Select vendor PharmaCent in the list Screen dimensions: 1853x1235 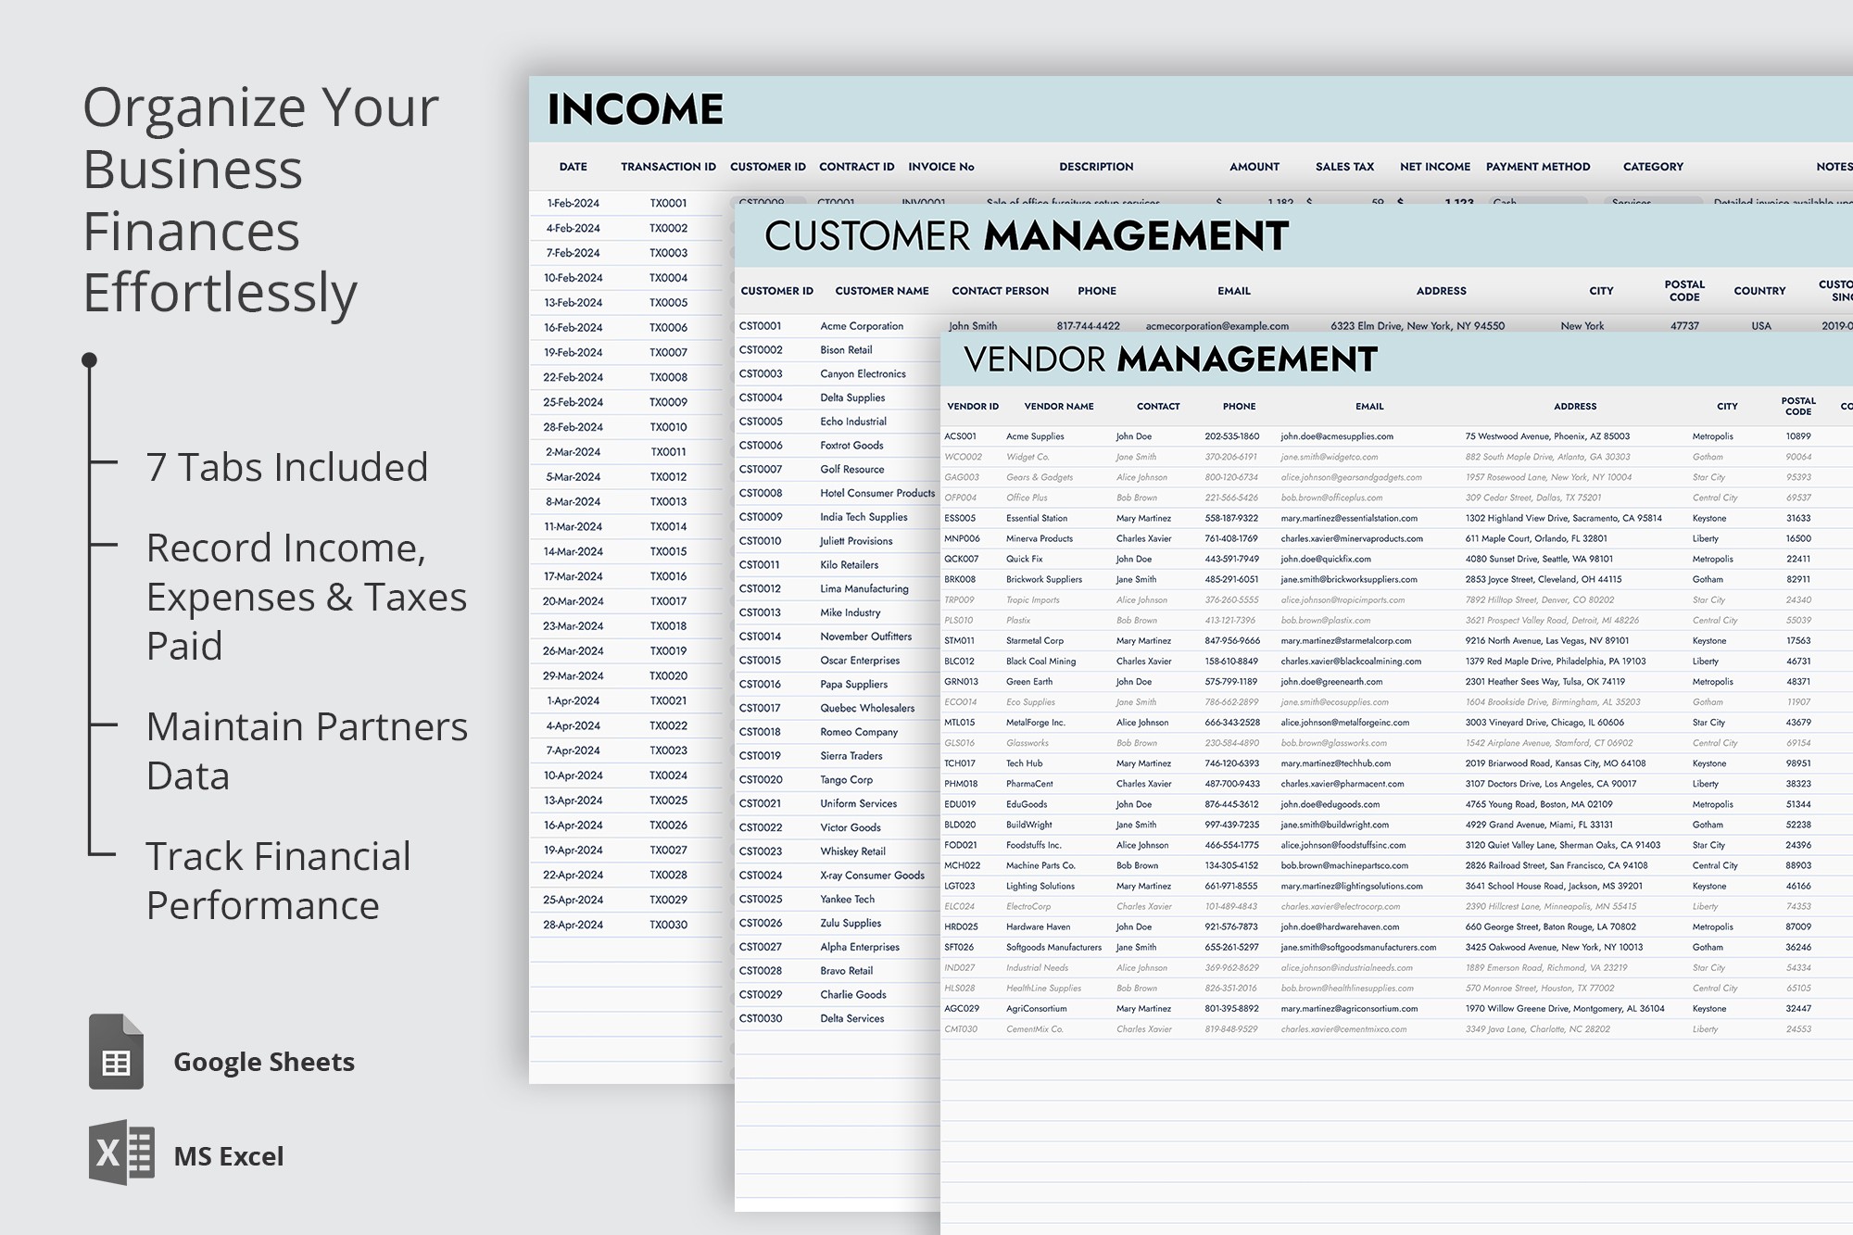pos(1031,783)
